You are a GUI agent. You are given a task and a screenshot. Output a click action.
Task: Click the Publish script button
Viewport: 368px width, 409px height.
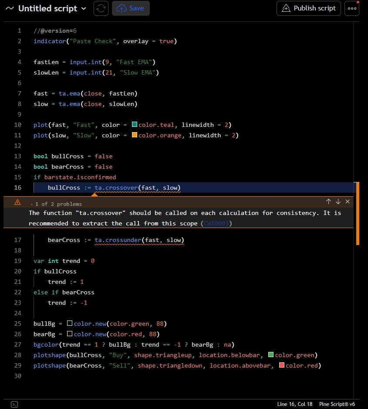[309, 8]
